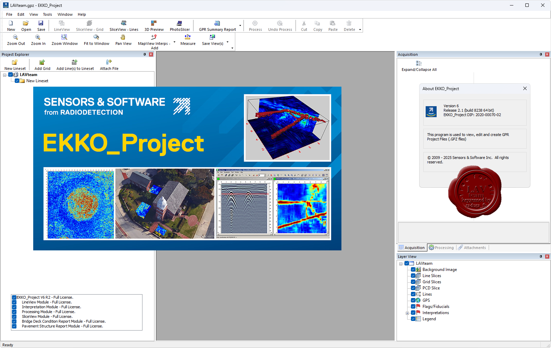The height and width of the screenshot is (348, 551).
Task: Toggle the Legend layer checkbox
Action: pyautogui.click(x=413, y=319)
